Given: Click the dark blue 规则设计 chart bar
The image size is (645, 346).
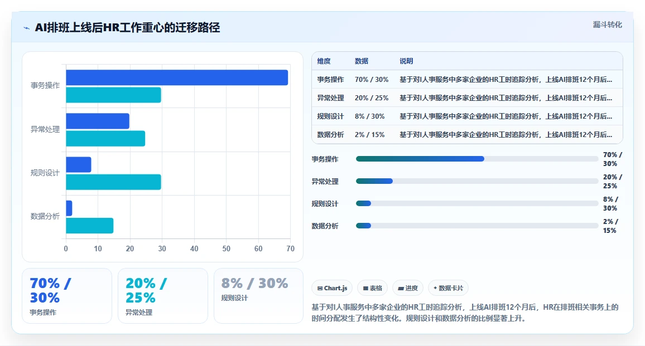Looking at the screenshot, I should pyautogui.click(x=79, y=165).
